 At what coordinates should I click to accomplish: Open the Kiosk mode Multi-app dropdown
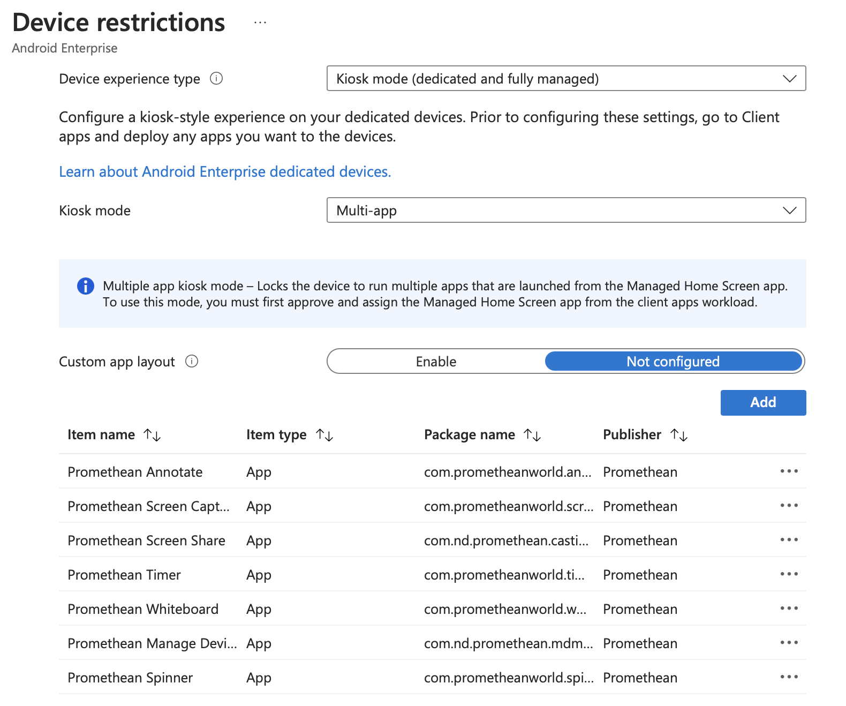click(566, 211)
